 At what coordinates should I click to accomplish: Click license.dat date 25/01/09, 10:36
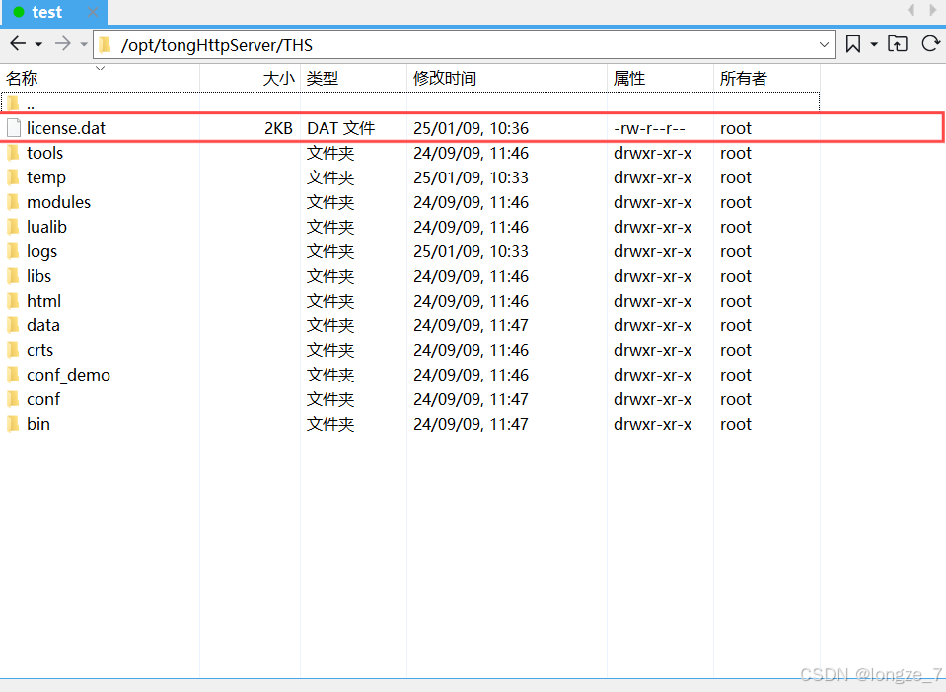pyautogui.click(x=471, y=128)
